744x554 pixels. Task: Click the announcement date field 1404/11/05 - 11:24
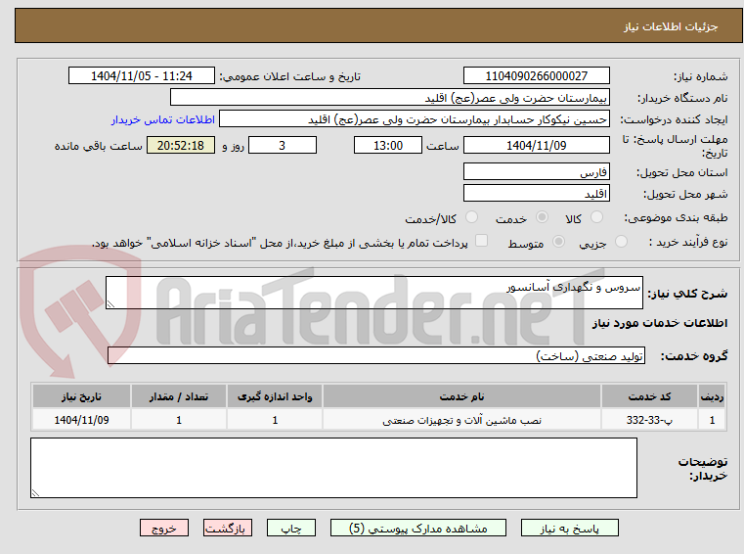pyautogui.click(x=142, y=76)
